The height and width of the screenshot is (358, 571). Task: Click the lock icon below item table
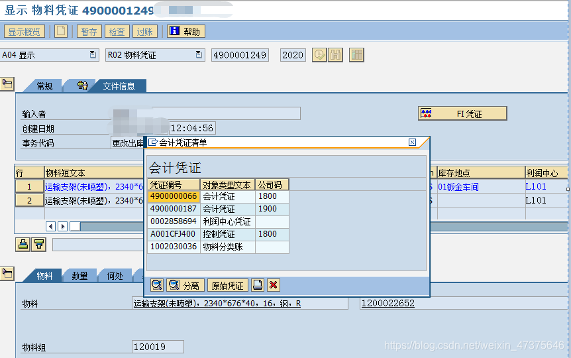click(23, 244)
